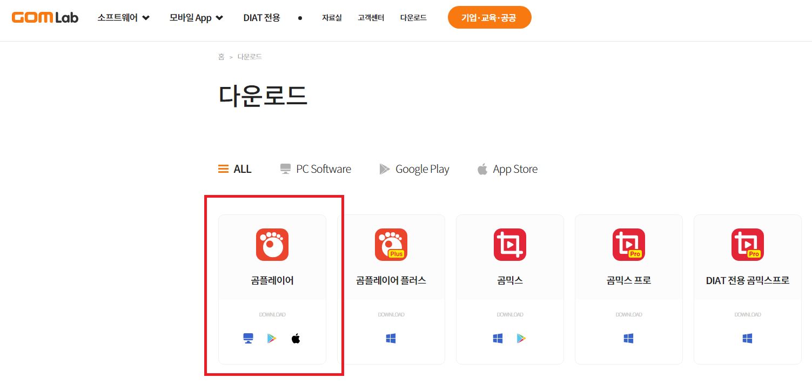
Task: Click Windows download icon for 곰플레이어 플러스
Action: [x=391, y=339]
